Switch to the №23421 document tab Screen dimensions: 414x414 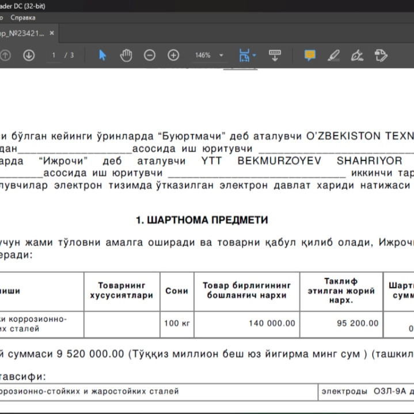[x=22, y=33]
